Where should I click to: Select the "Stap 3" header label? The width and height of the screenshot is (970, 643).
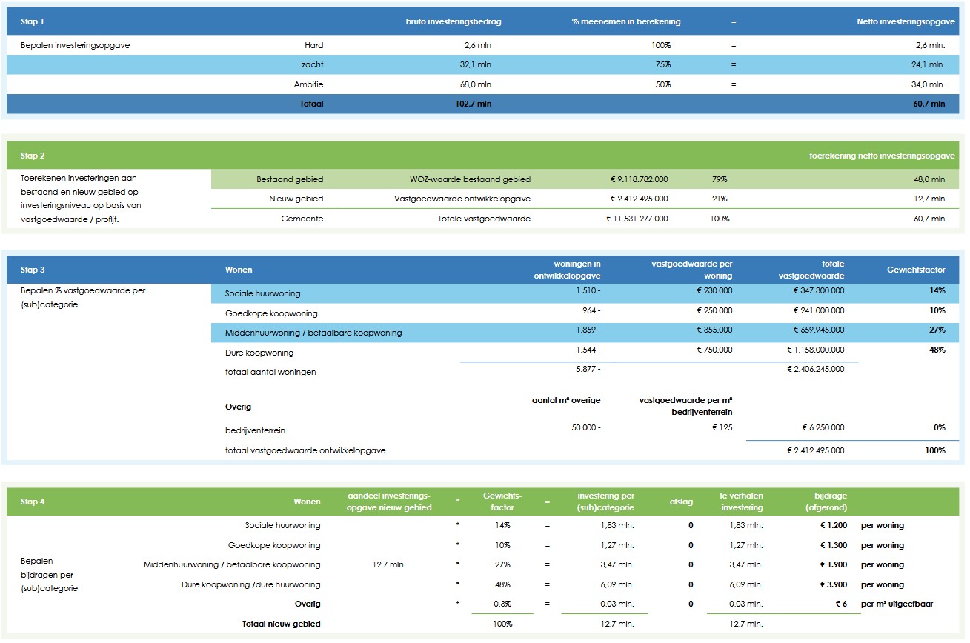[33, 270]
